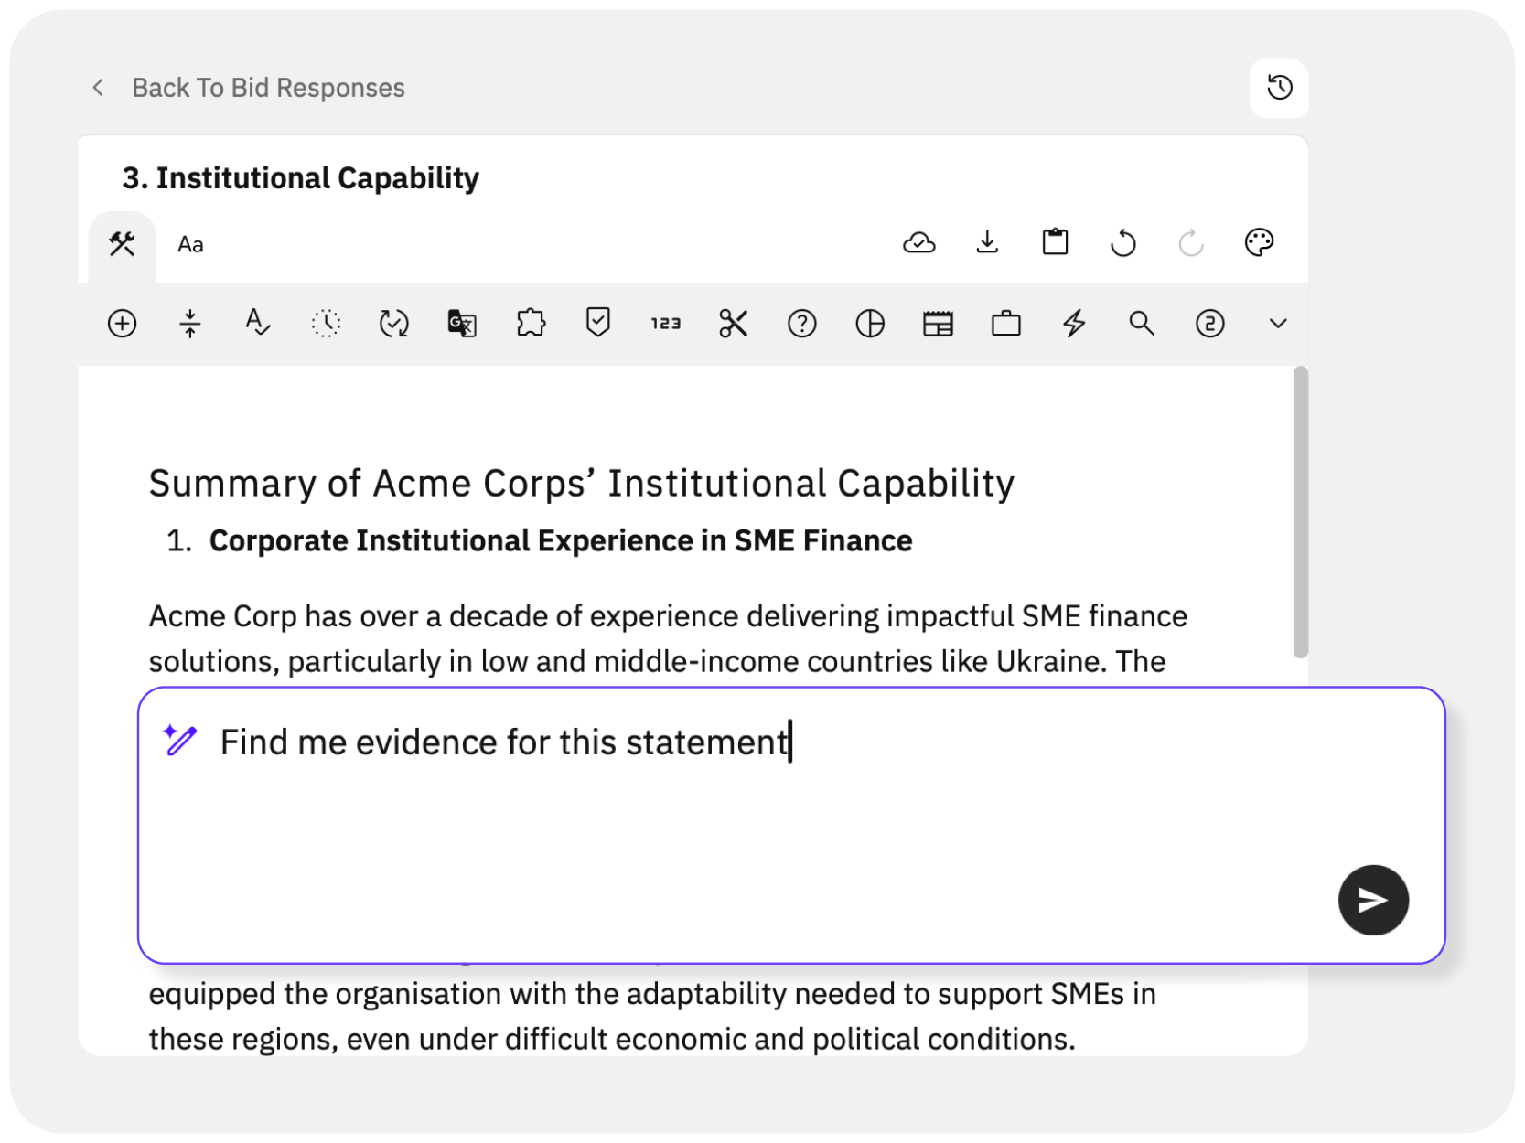The image size is (1525, 1143).
Task: Click the scissors cut tool
Action: click(734, 324)
